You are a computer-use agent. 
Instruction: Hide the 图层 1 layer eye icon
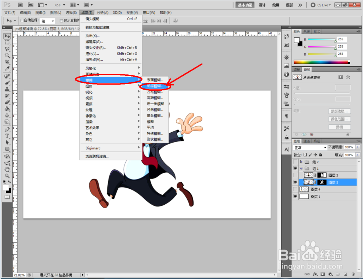295,196
